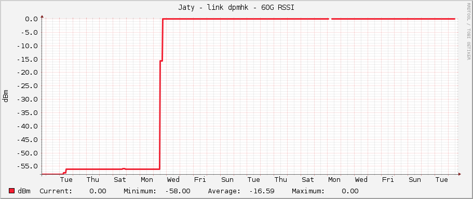Viewport: 473px width, 199px height.
Task: Click the chart title 'Jaty - link dpmhk - 60G RSSI'
Action: 236,8
